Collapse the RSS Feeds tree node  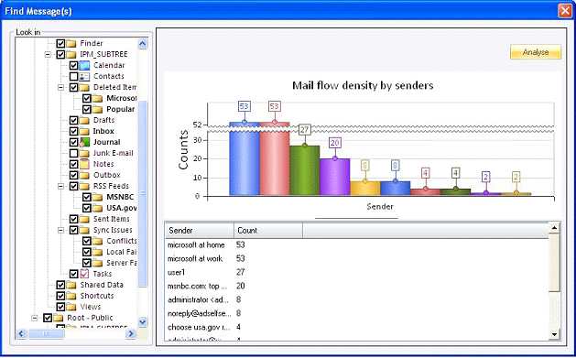coord(61,186)
